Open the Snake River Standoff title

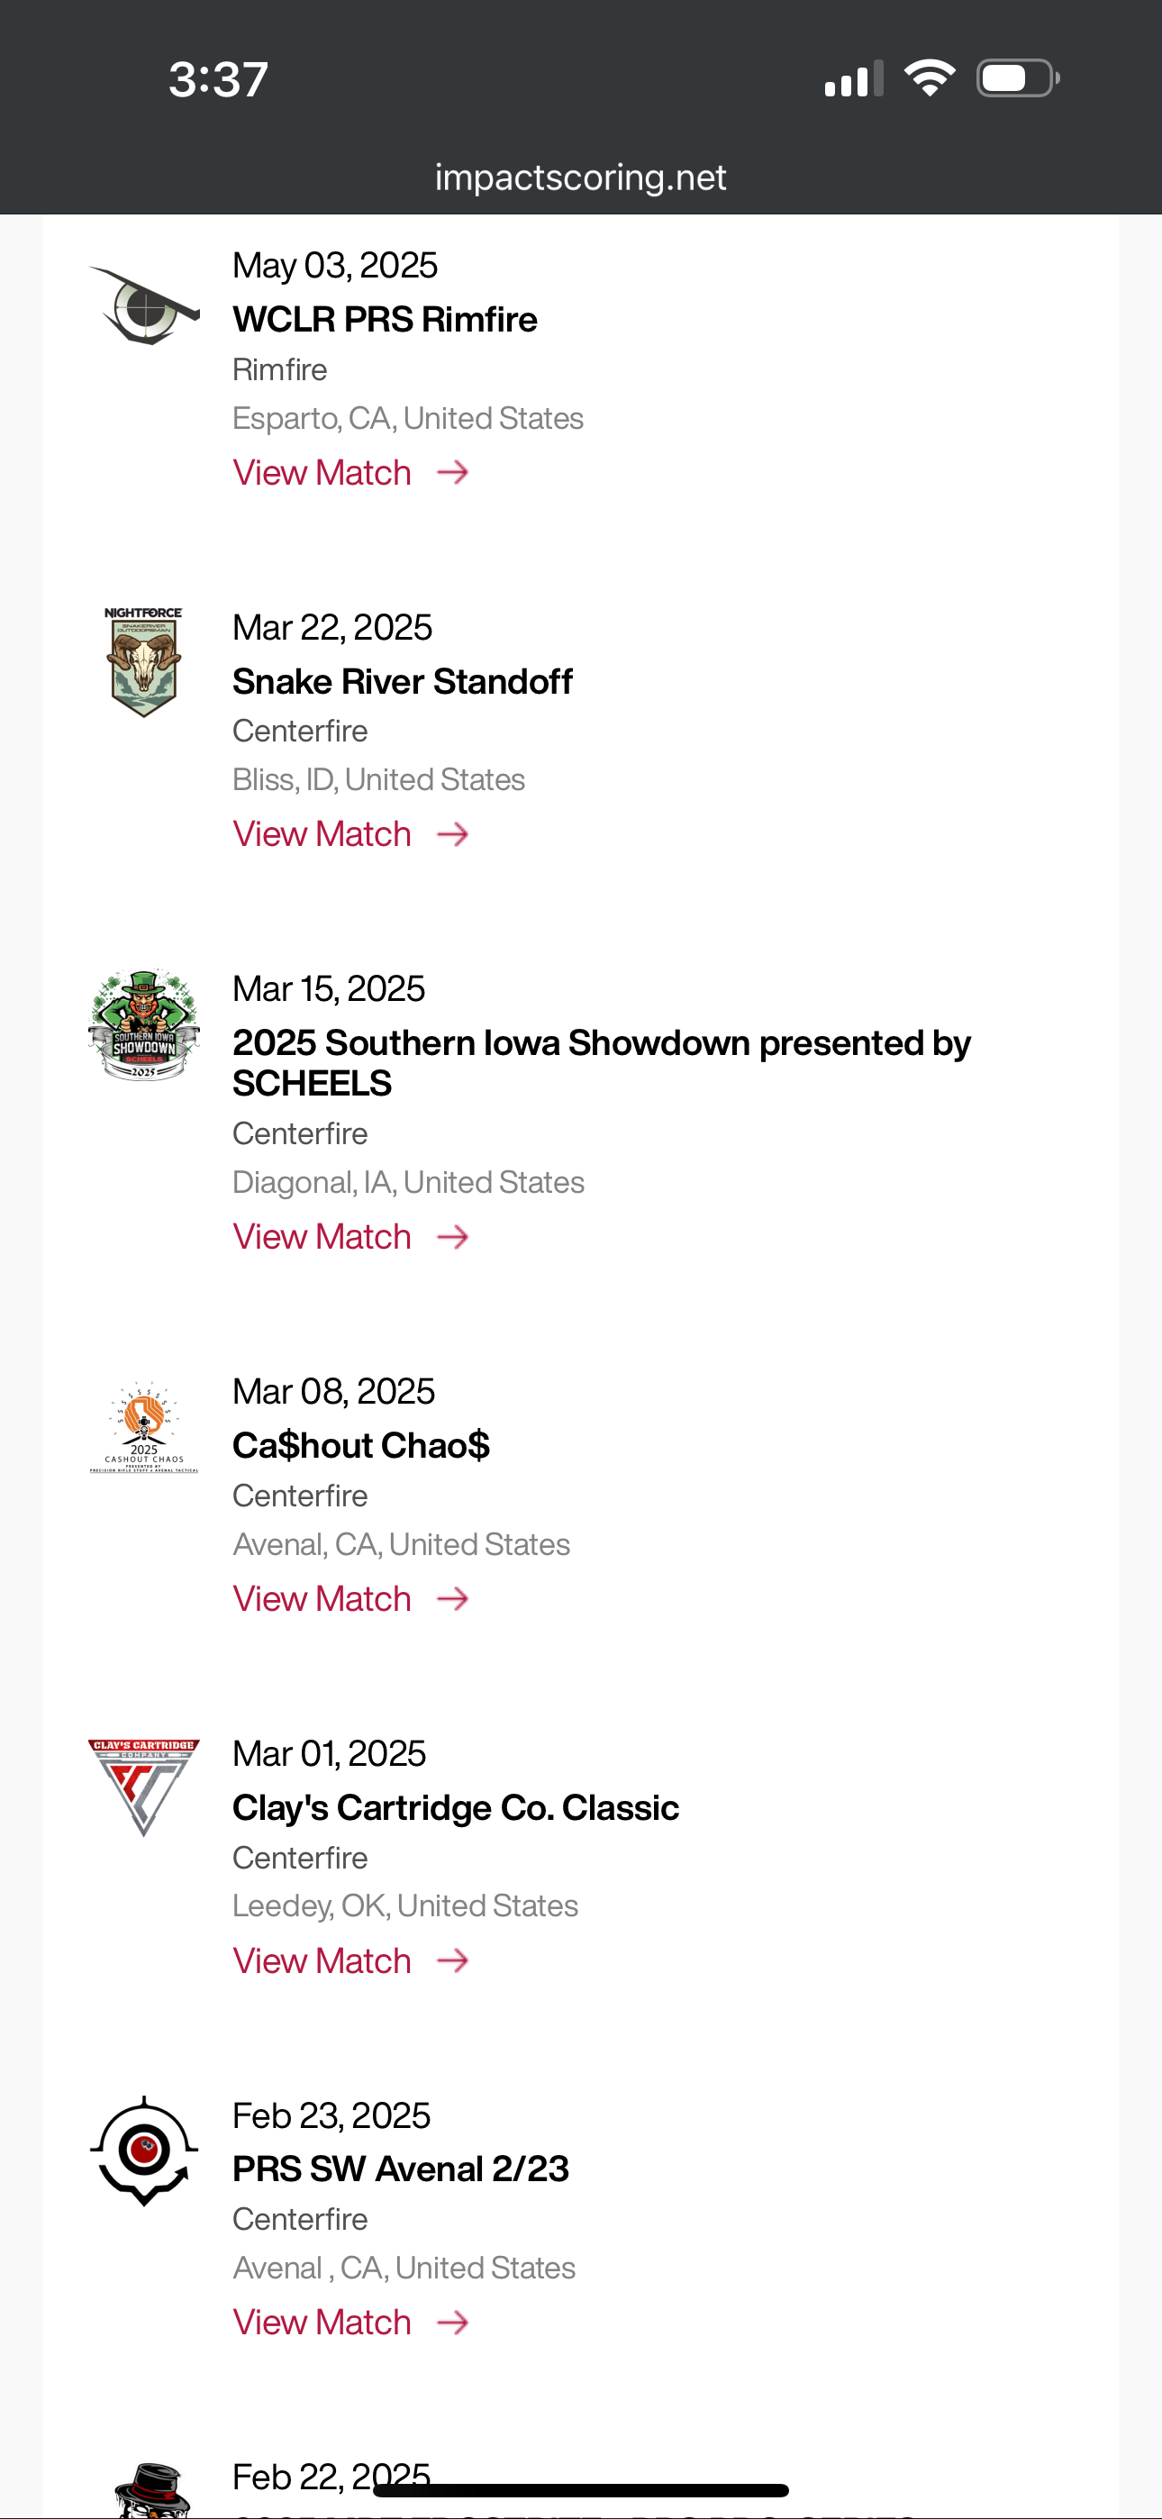[x=402, y=682]
